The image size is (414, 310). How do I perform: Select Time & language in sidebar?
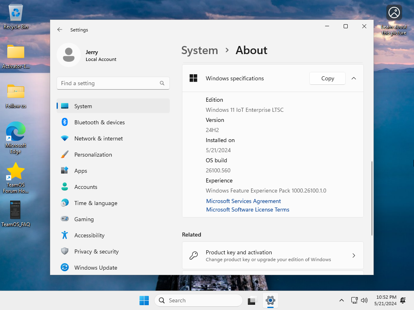113,203
